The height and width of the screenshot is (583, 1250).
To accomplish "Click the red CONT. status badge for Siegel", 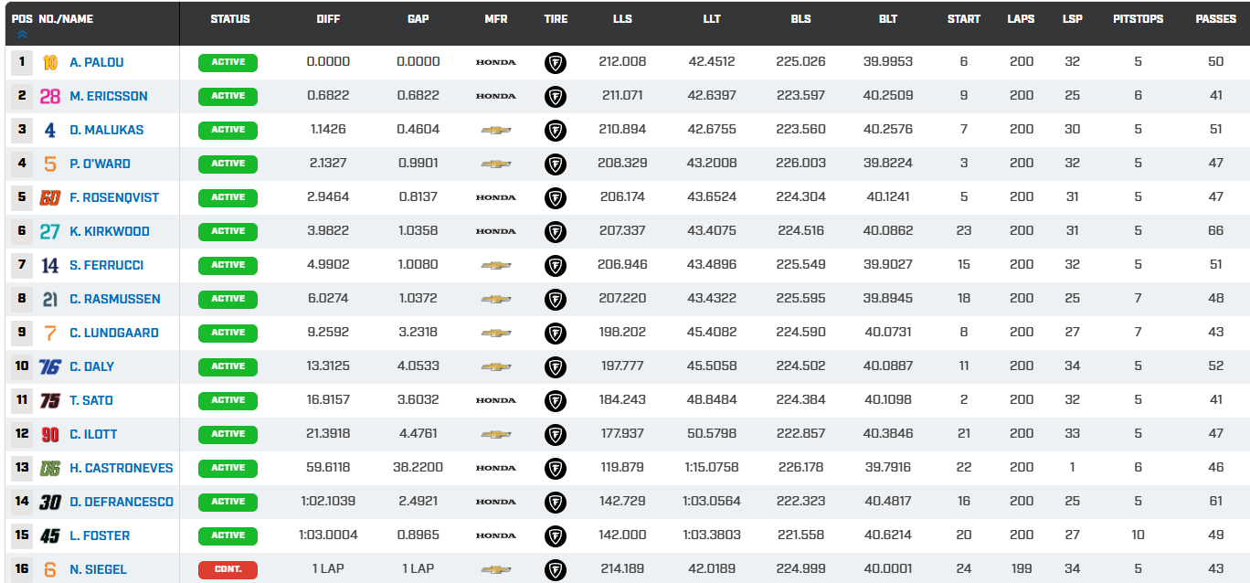I will [228, 569].
